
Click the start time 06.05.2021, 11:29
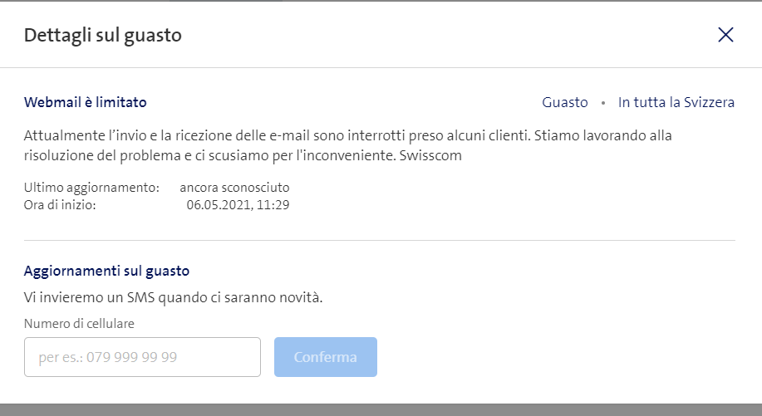[x=238, y=203]
